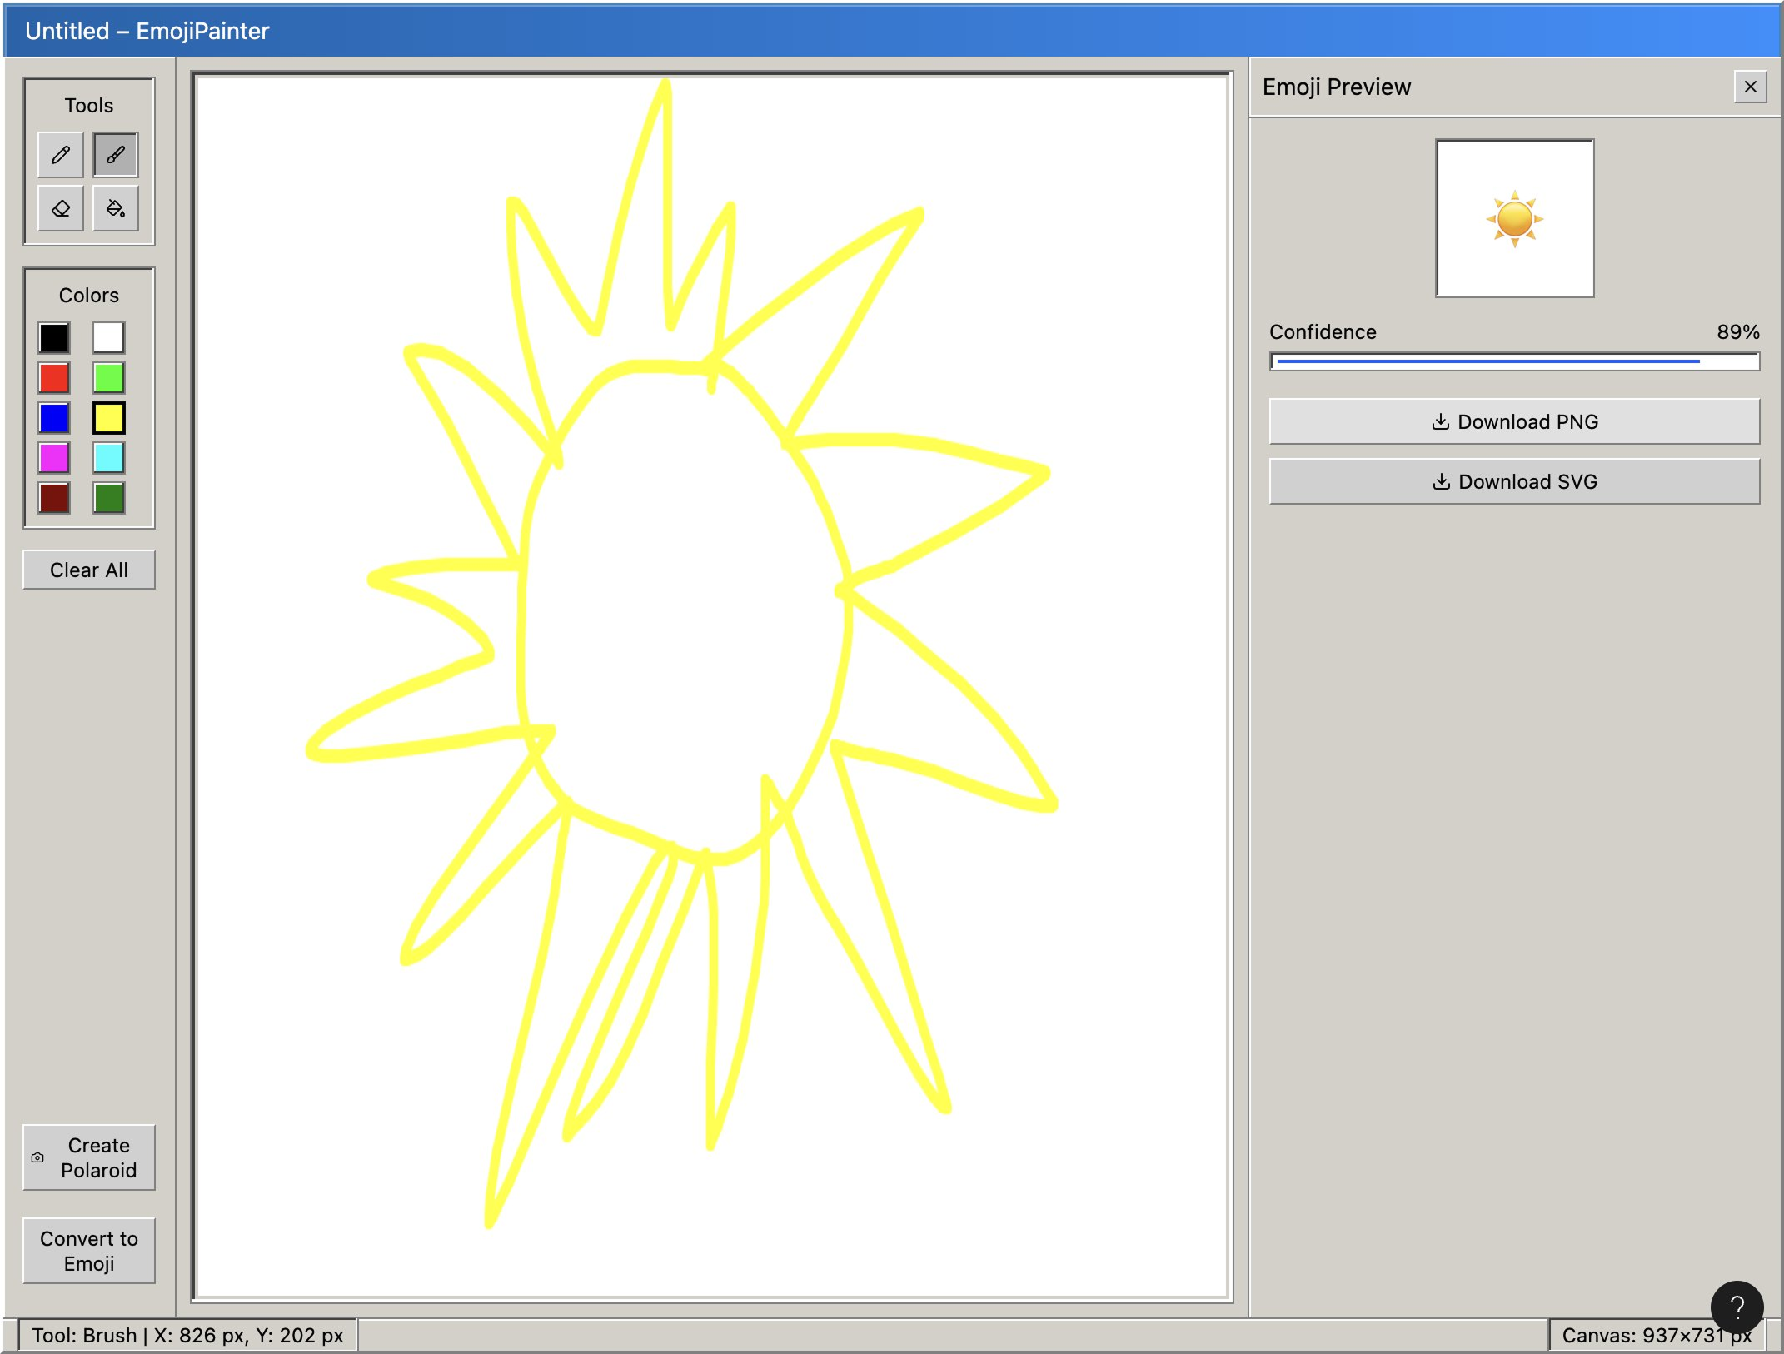Open help via the question mark icon

coord(1737,1309)
